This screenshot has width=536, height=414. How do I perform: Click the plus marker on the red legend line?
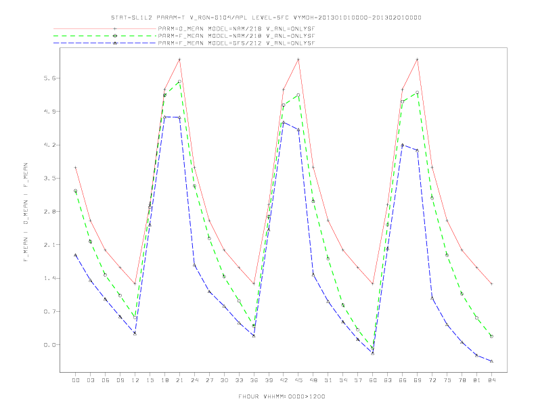[115, 28]
